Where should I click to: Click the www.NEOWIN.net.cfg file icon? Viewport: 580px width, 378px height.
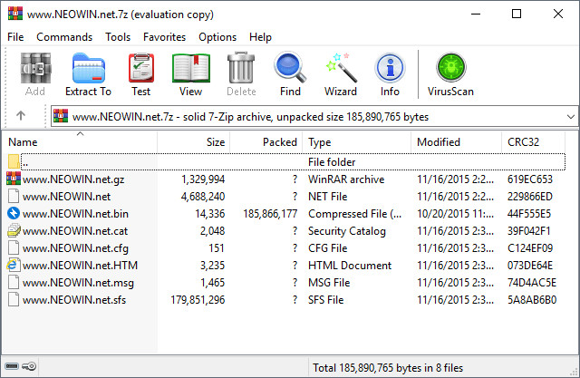coord(14,247)
